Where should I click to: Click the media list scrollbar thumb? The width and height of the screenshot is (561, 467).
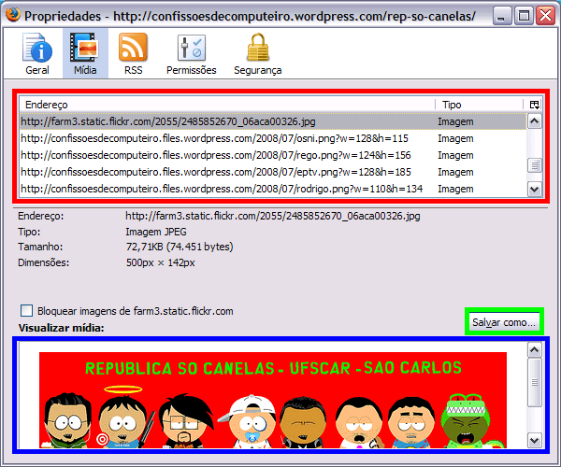coord(534,165)
